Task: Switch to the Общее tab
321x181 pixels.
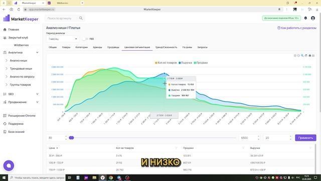Action: coord(53,47)
